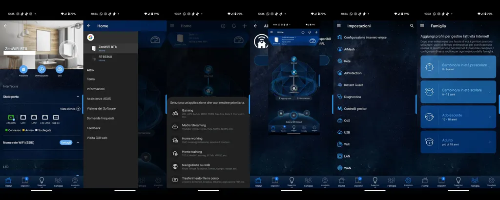The width and height of the screenshot is (500, 200).
Task: Switch to the Famiglia tab on the AiMesh screen
Action: click(308, 182)
